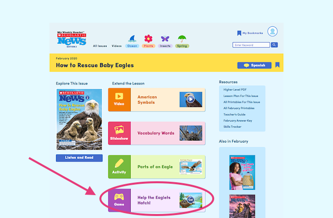This screenshot has height=218, width=333.
Task: Select the Spring umbrella icon
Action: click(x=182, y=39)
